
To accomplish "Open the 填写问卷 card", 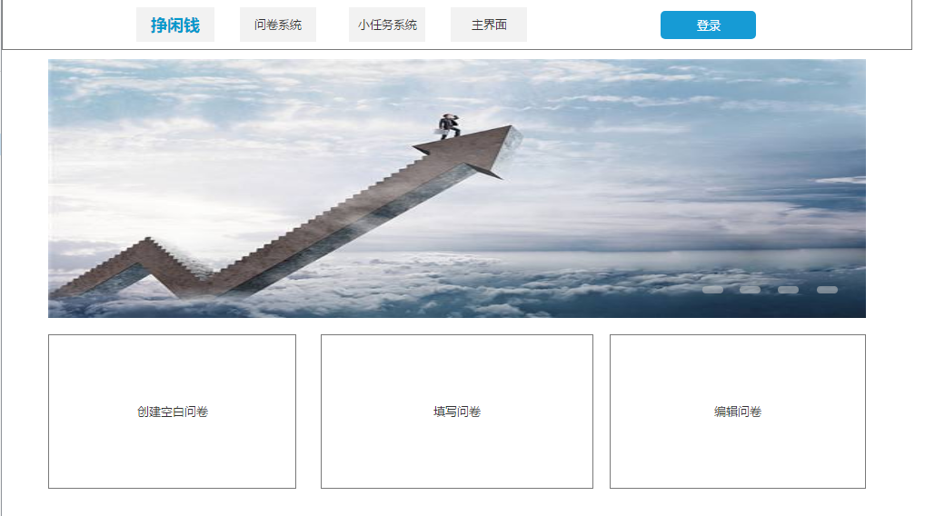I will 457,412.
